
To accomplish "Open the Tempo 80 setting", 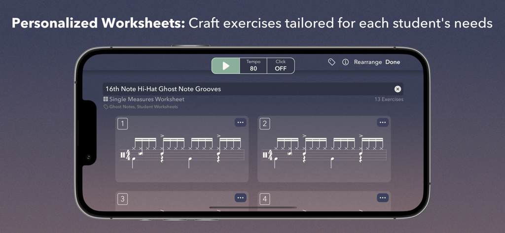I will (x=253, y=66).
